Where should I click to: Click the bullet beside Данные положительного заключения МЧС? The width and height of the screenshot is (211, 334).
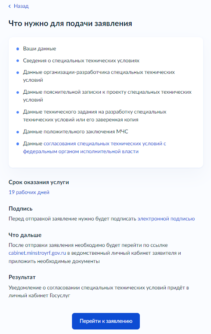[18, 132]
